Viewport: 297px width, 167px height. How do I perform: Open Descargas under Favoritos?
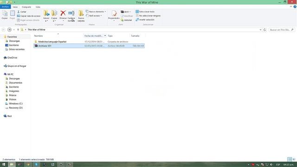click(14, 41)
